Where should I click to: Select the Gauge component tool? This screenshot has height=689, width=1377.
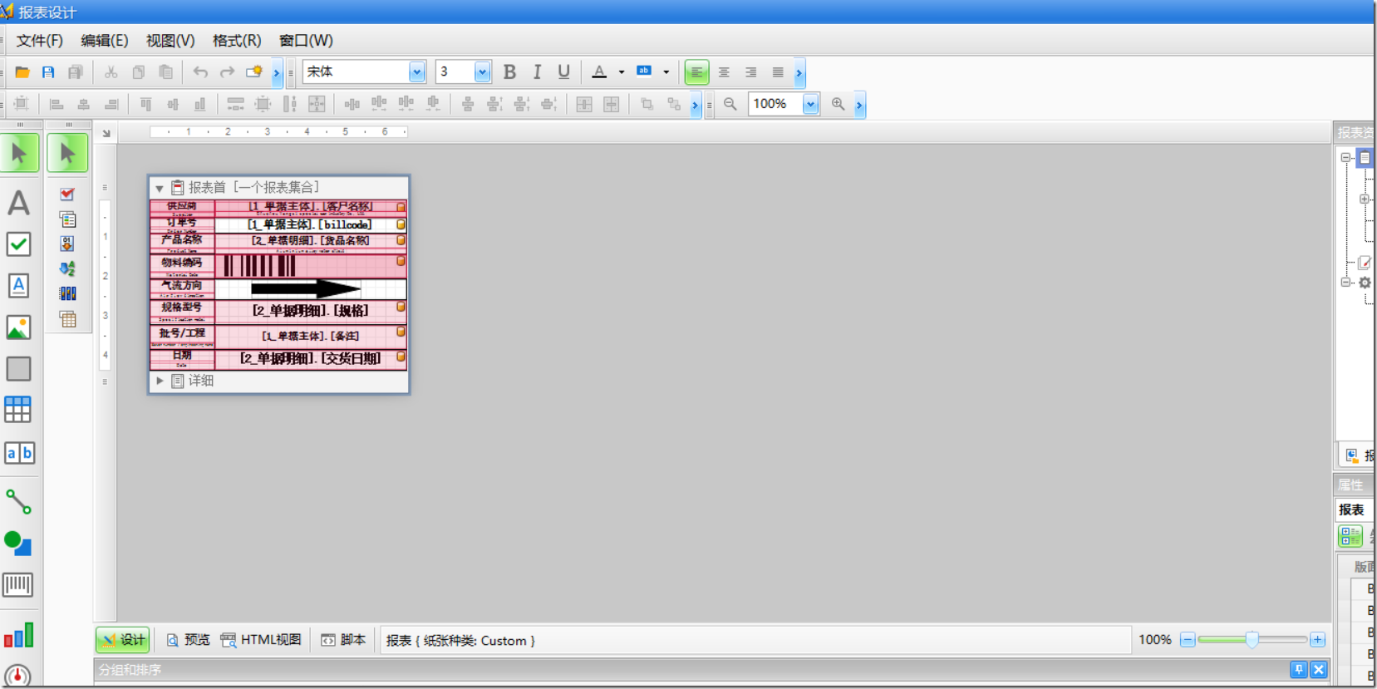point(18,677)
